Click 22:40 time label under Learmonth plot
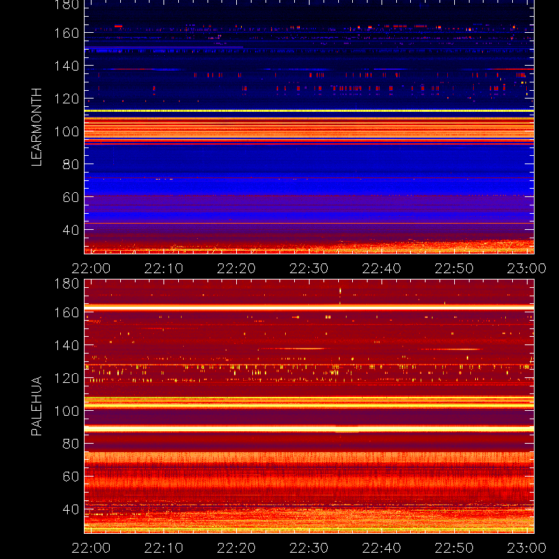The height and width of the screenshot is (559, 559). pyautogui.click(x=382, y=268)
